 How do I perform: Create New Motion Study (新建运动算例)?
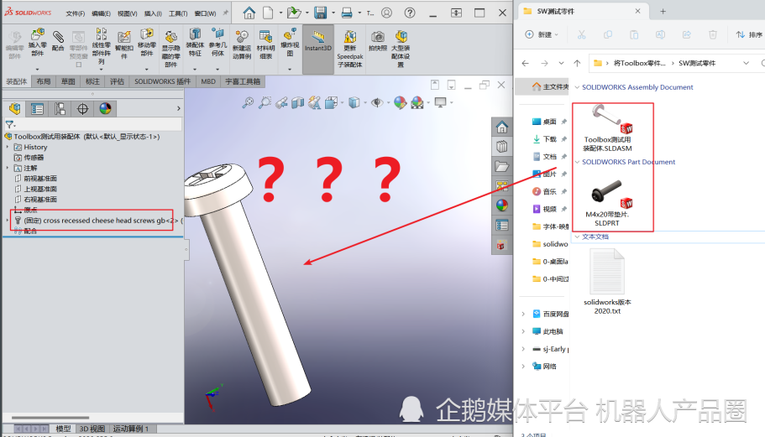coord(242,44)
